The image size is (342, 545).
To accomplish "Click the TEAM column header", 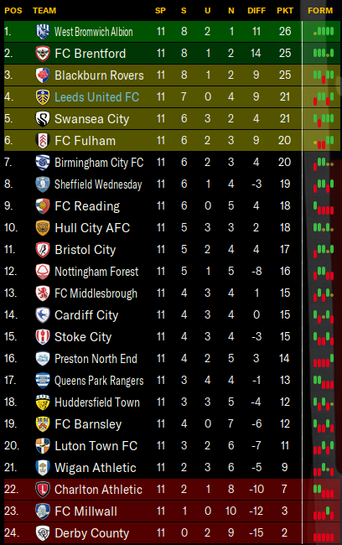I will click(44, 10).
